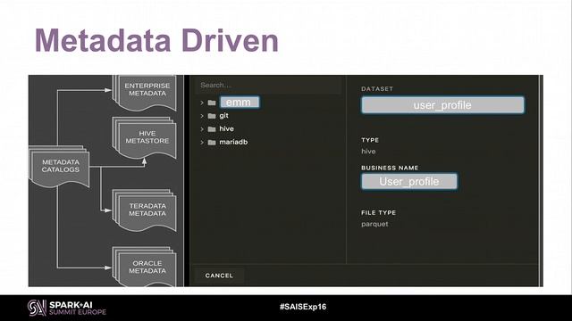Image resolution: width=572 pixels, height=321 pixels.
Task: Click the git folder icon
Action: click(x=212, y=116)
